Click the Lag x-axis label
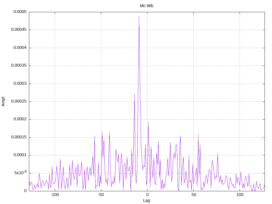272x204 pixels. pos(146,201)
